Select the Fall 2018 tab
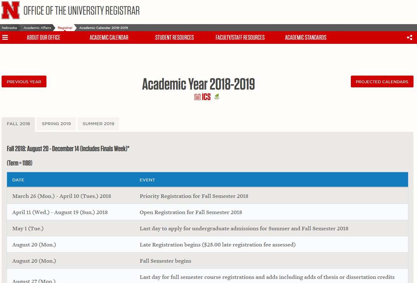Screen dimensions: 417x283 (x=18, y=124)
